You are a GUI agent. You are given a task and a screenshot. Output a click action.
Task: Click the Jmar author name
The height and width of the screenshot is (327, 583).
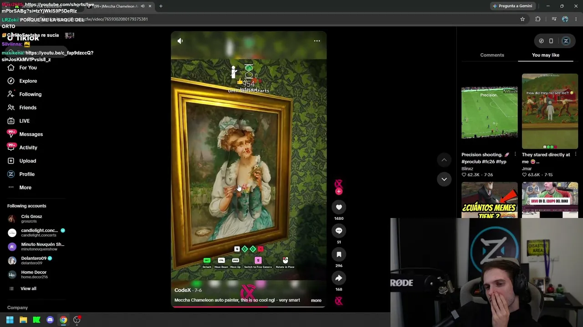(x=527, y=168)
